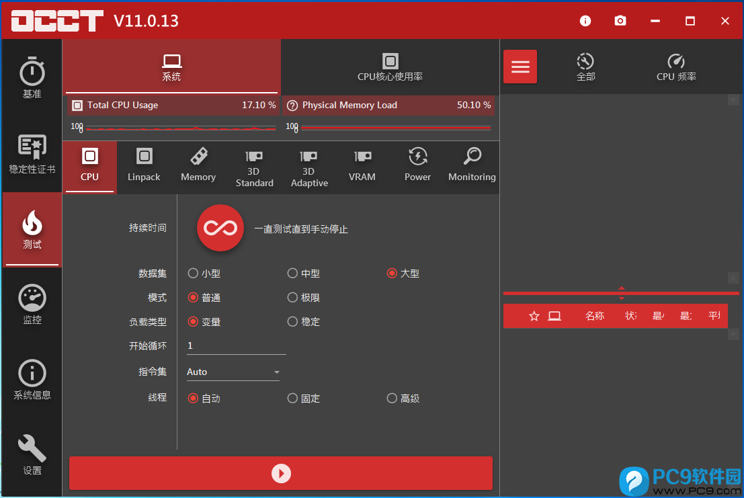744x498 pixels.
Task: Click the 平 column header
Action: [714, 316]
